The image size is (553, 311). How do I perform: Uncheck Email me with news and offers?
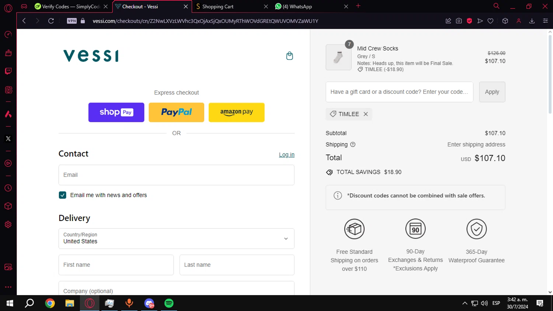coord(62,195)
